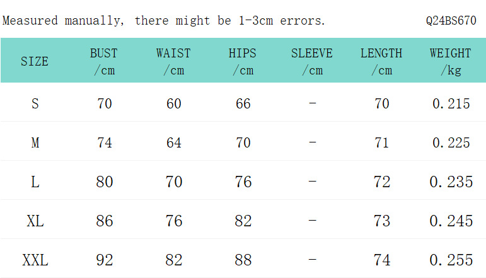Screen dimensions: 486x278
Task: Click the bust value 92 for XXL
Action: coord(104,260)
